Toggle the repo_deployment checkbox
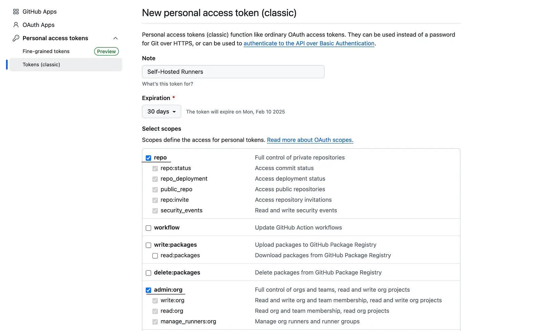Viewport: 542px width, 331px height. (155, 179)
